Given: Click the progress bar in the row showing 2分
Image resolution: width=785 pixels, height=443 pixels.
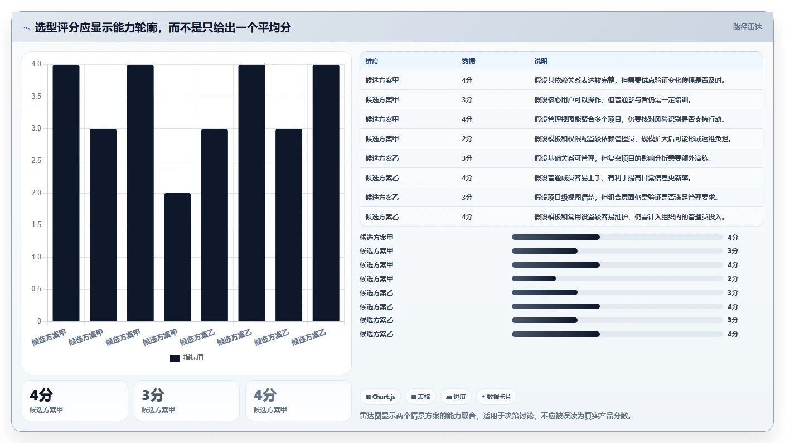Looking at the screenshot, I should coord(617,279).
